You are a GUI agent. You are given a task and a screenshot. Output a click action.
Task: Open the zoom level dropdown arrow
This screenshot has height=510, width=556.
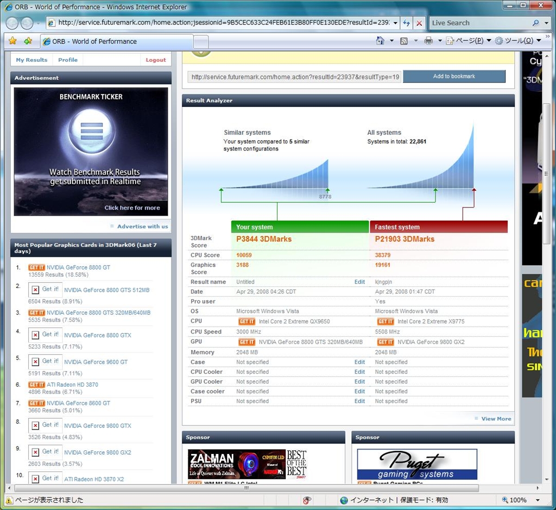click(538, 500)
